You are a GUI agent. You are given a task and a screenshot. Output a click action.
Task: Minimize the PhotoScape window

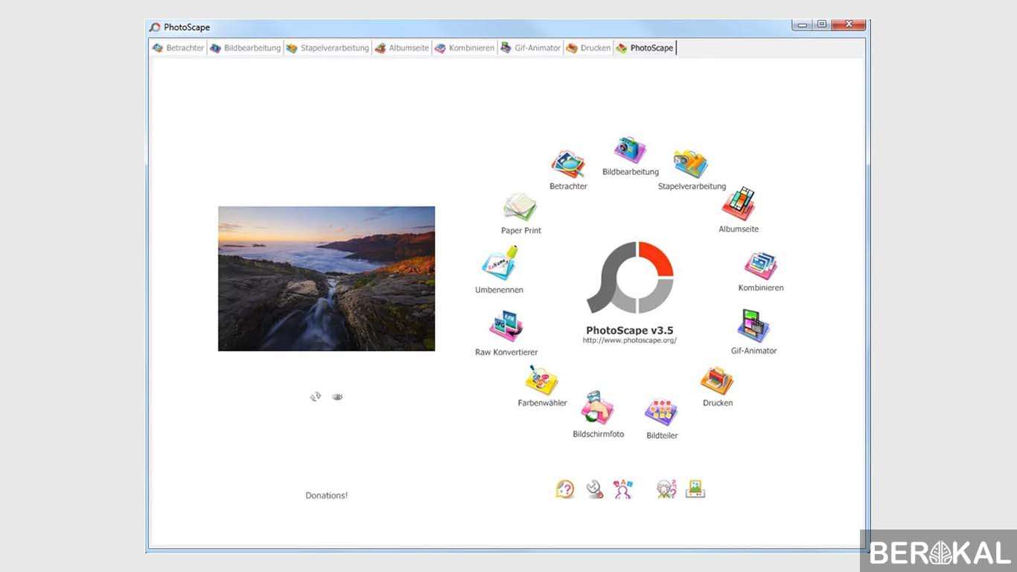802,25
